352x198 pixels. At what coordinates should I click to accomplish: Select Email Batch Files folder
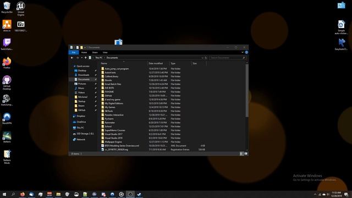coord(153,84)
